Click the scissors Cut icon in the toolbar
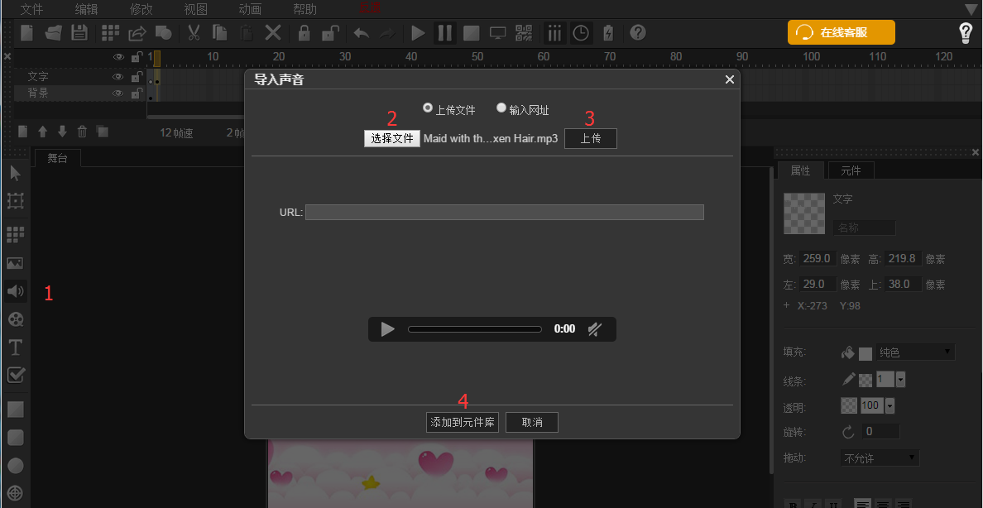The image size is (983, 508). pos(192,32)
